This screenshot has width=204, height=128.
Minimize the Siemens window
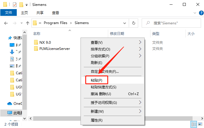tap(171, 5)
